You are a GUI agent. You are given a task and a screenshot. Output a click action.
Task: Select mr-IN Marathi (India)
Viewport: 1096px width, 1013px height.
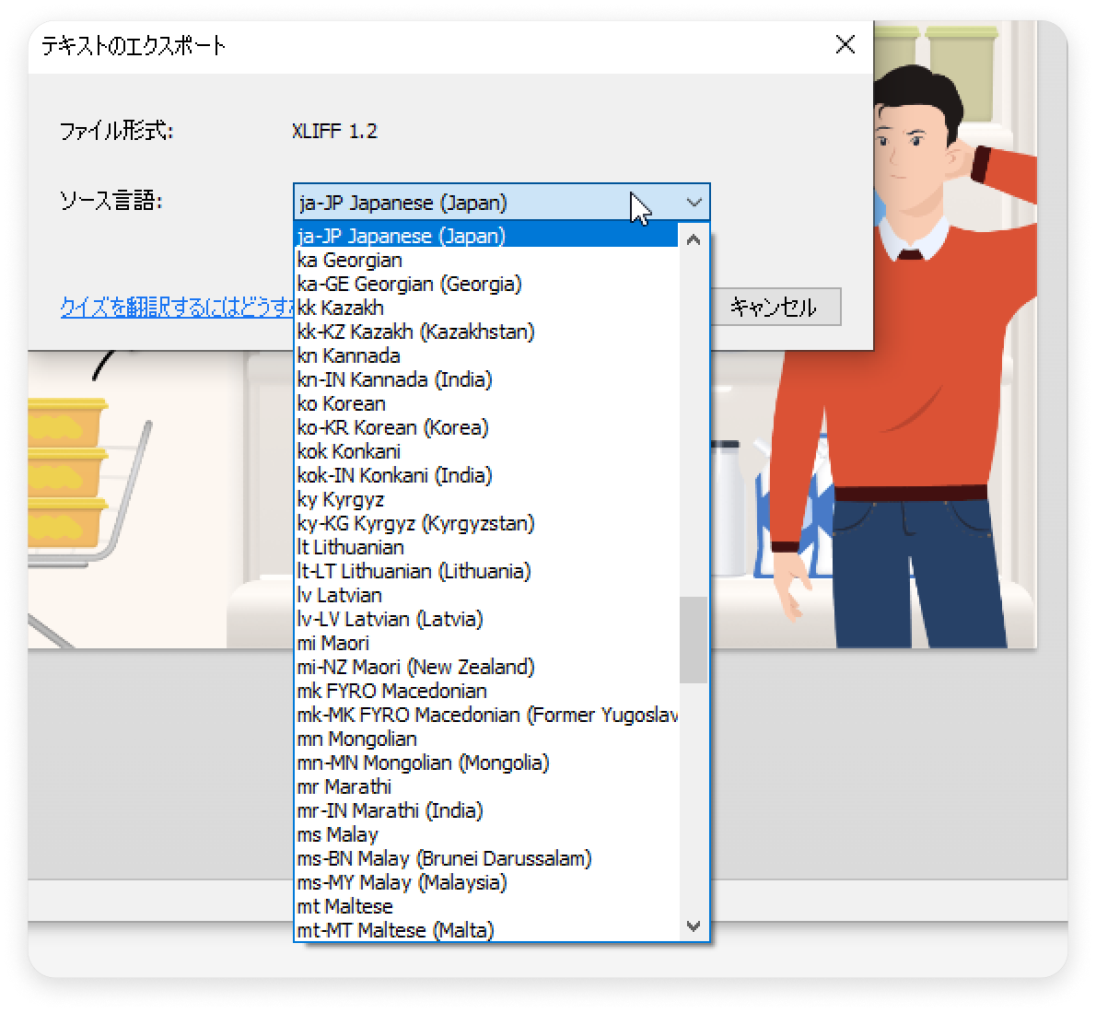pyautogui.click(x=486, y=810)
